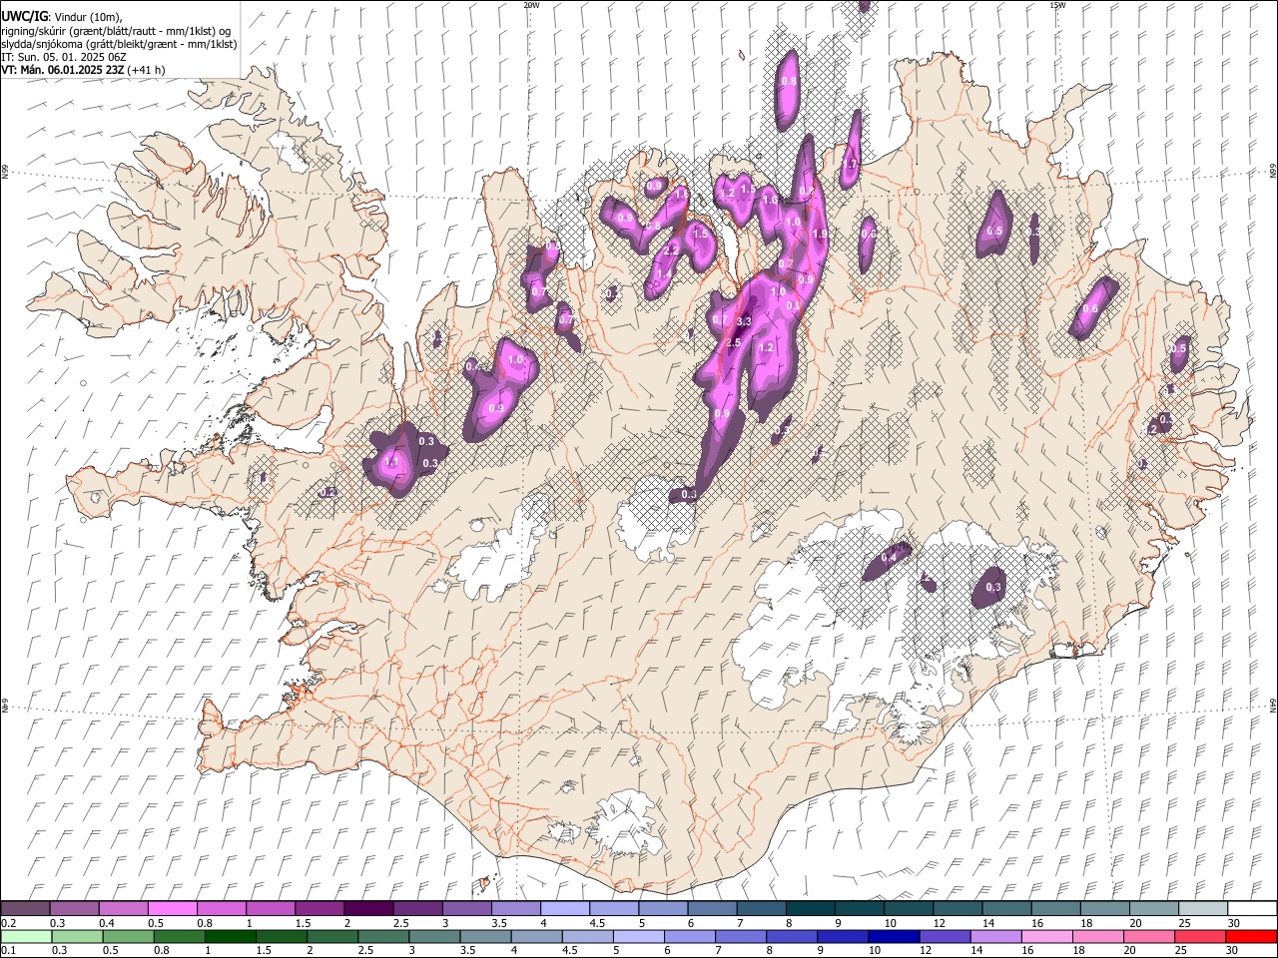Viewport: 1278px width, 958px height.
Task: Click the bright red lower legend swatch at 30
Action: tap(1250, 936)
